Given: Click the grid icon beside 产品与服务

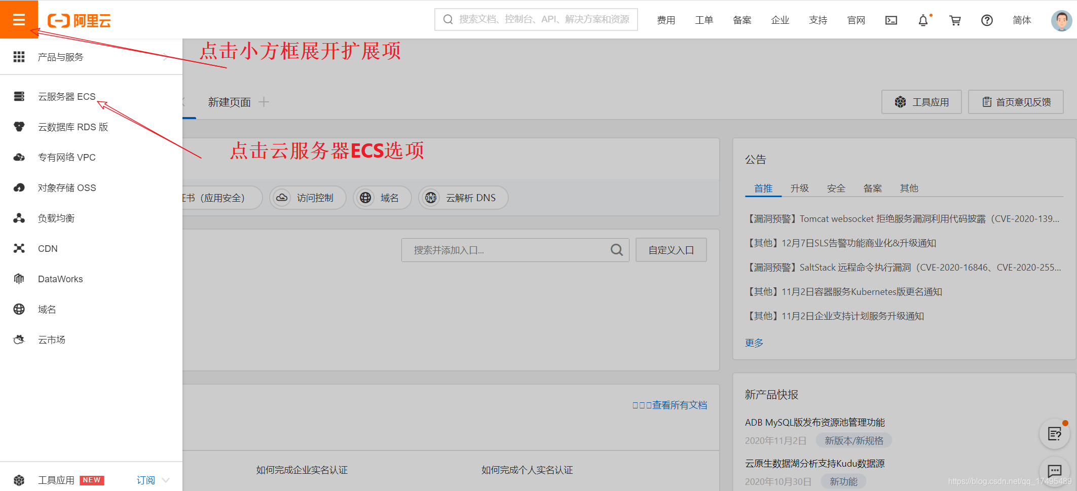Looking at the screenshot, I should click(19, 57).
